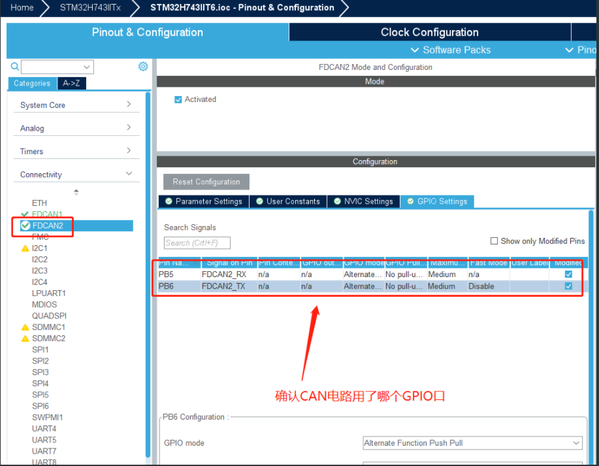Select the GPIO Settings tab
The image size is (599, 466).
438,201
